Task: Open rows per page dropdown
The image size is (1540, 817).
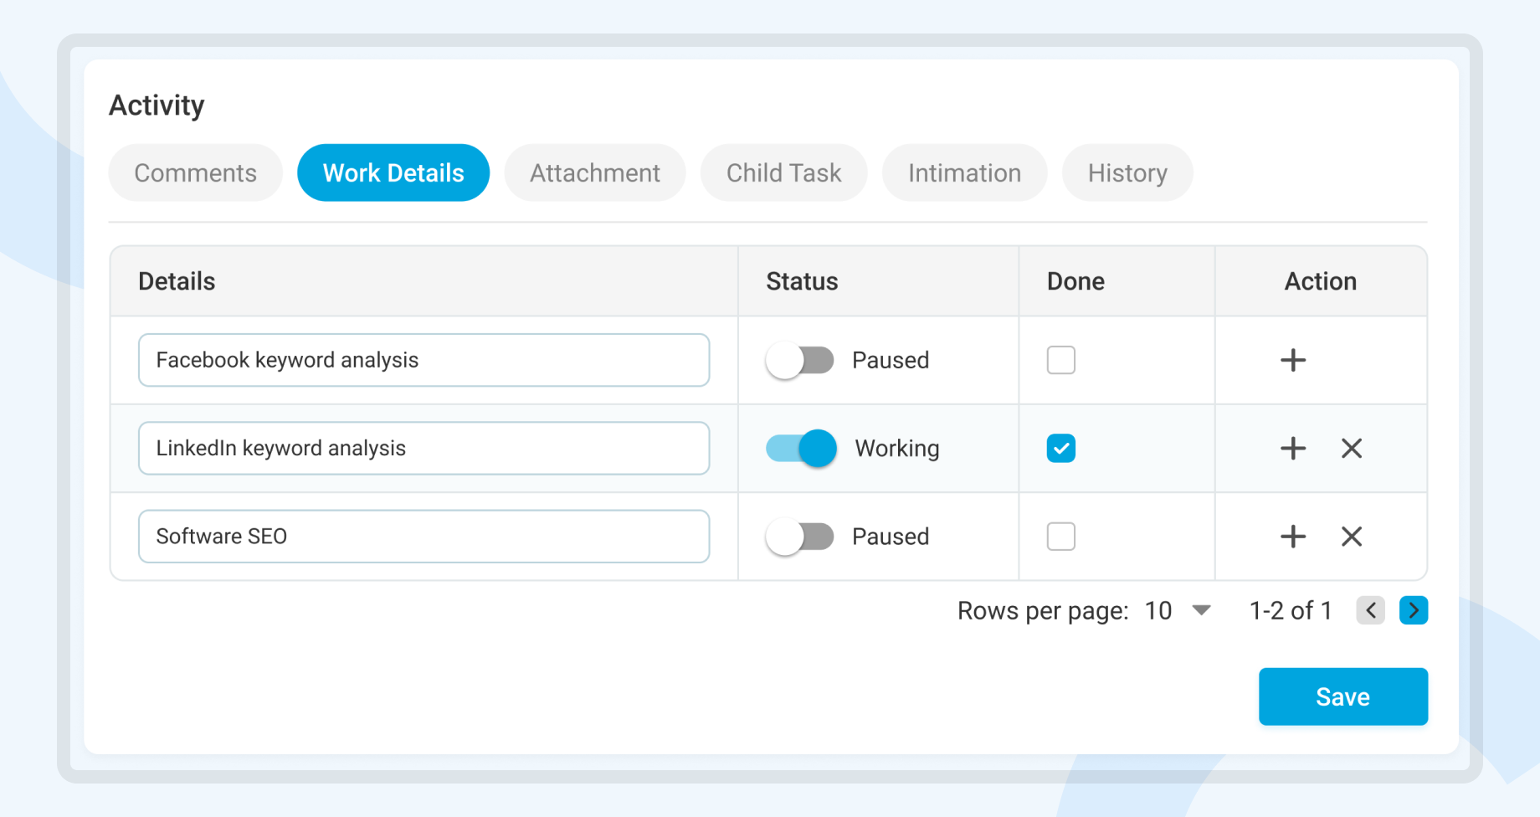Action: (1178, 610)
